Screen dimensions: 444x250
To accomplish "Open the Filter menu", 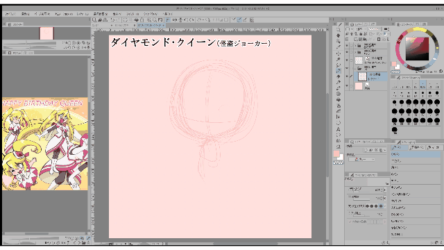I will click(x=133, y=14).
